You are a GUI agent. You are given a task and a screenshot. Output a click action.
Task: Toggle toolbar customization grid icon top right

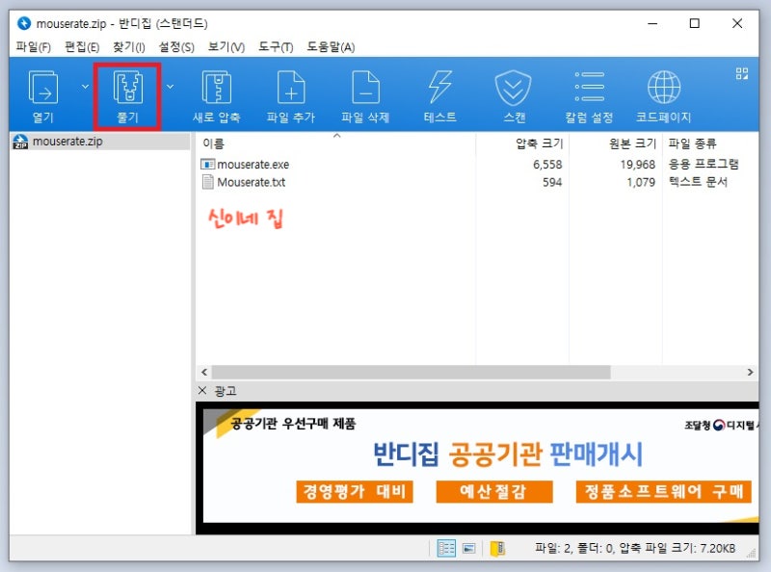point(742,72)
